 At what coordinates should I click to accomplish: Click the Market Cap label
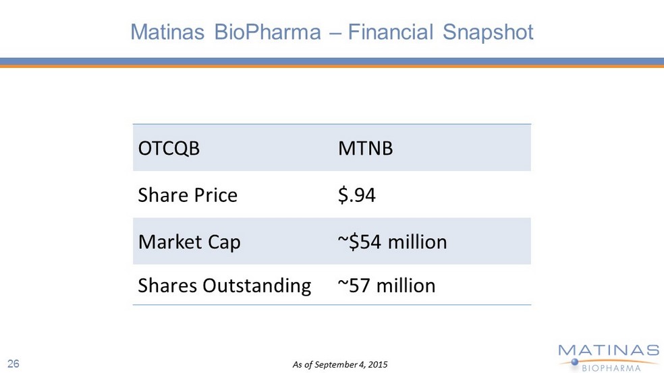tap(189, 242)
